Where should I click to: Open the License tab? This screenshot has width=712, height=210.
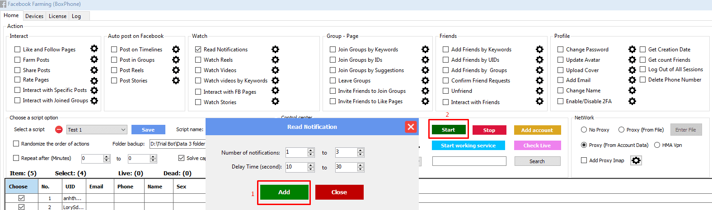pos(57,16)
